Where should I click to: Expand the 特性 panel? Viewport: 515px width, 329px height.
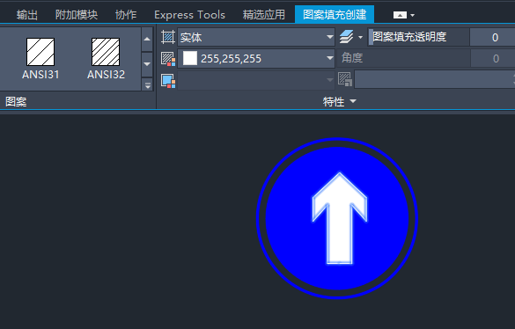(x=339, y=101)
